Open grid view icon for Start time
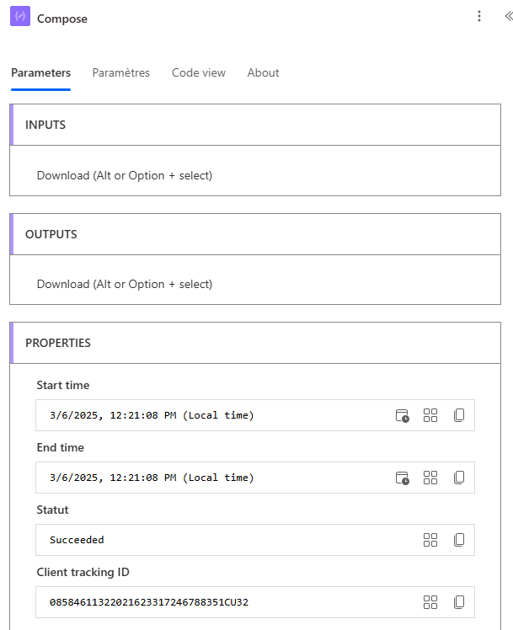The width and height of the screenshot is (513, 630). point(430,415)
